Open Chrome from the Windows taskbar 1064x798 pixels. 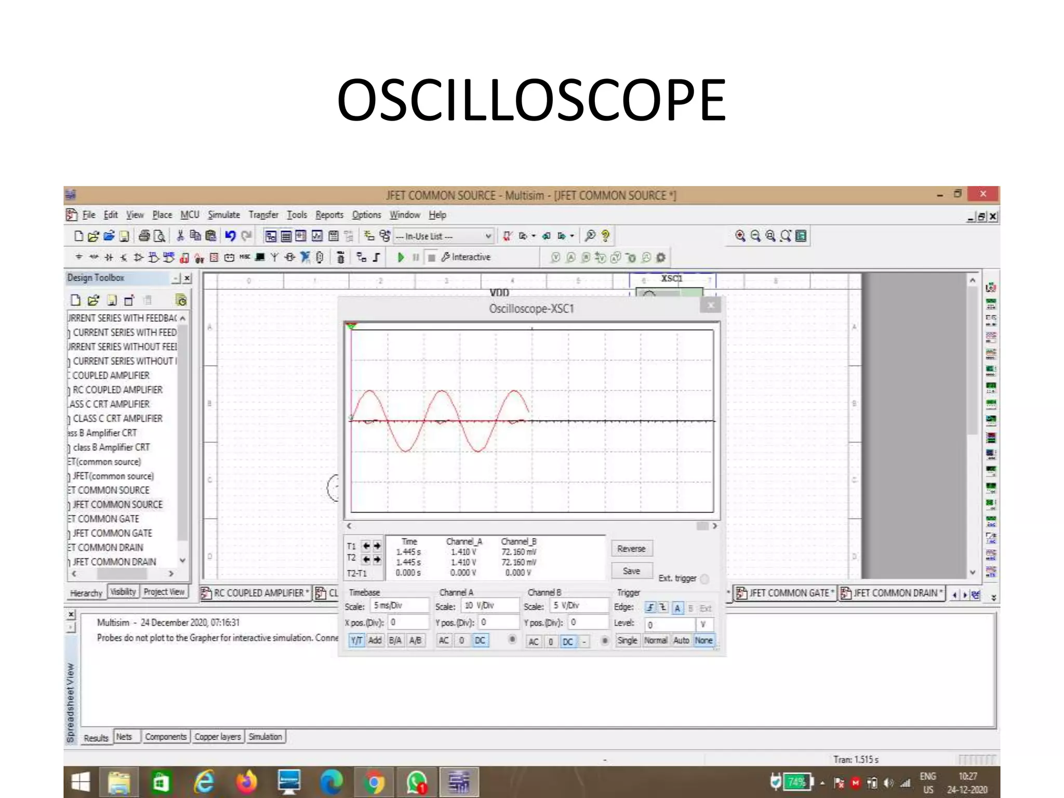click(374, 782)
